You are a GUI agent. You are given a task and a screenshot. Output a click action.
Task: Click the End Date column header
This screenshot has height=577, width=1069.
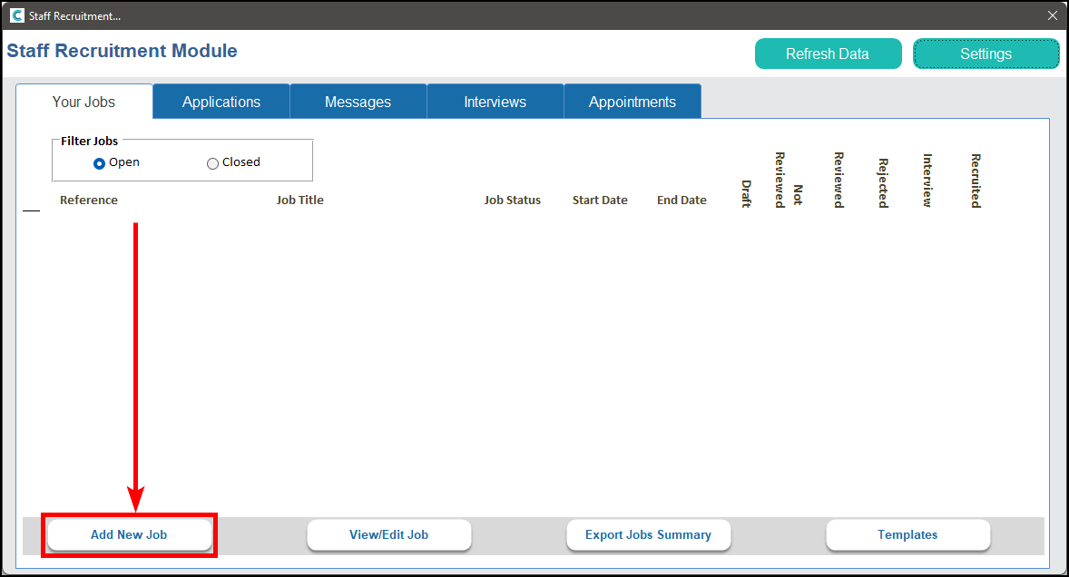[x=682, y=200]
